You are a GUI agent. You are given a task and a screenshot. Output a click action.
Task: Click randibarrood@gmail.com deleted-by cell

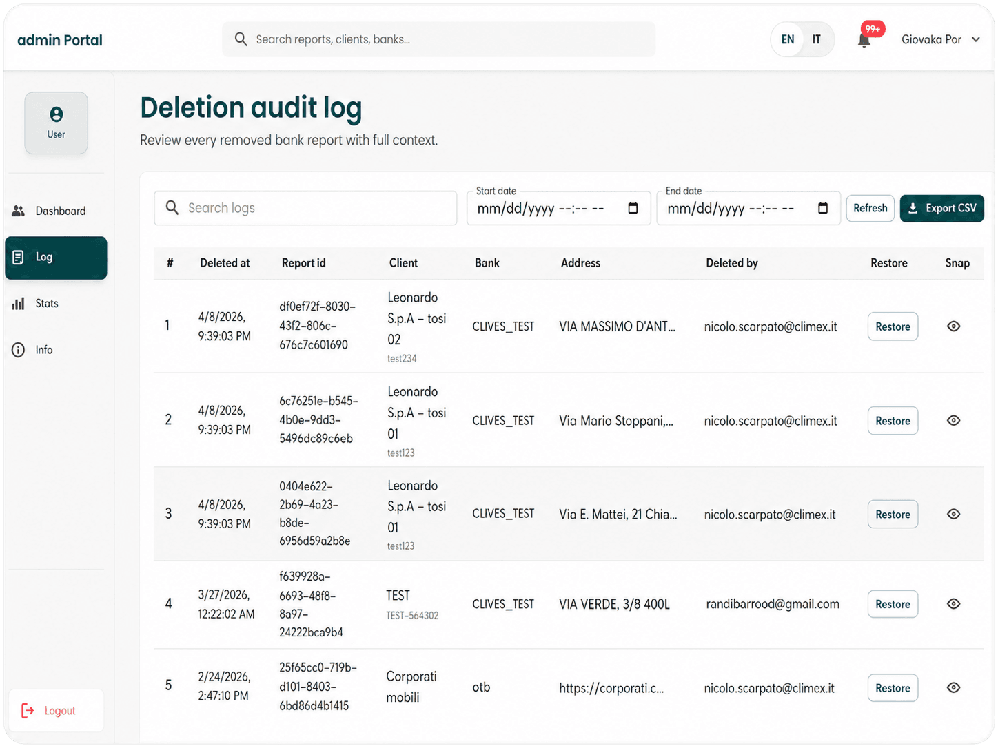click(x=773, y=604)
